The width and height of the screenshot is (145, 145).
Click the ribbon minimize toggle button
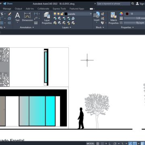91,9
